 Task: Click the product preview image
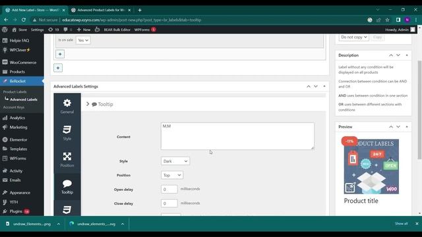[371, 167]
